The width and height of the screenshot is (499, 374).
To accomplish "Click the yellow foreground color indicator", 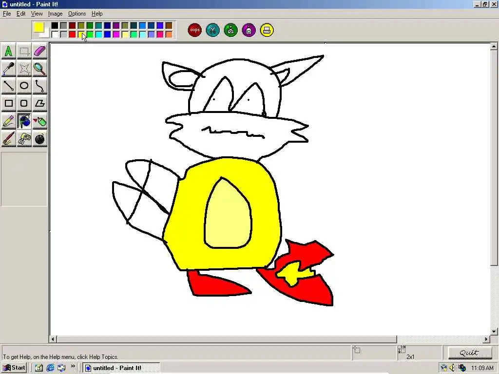I will tap(39, 27).
